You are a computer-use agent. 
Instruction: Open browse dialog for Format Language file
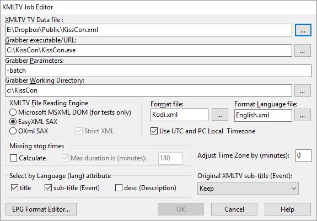(x=303, y=115)
